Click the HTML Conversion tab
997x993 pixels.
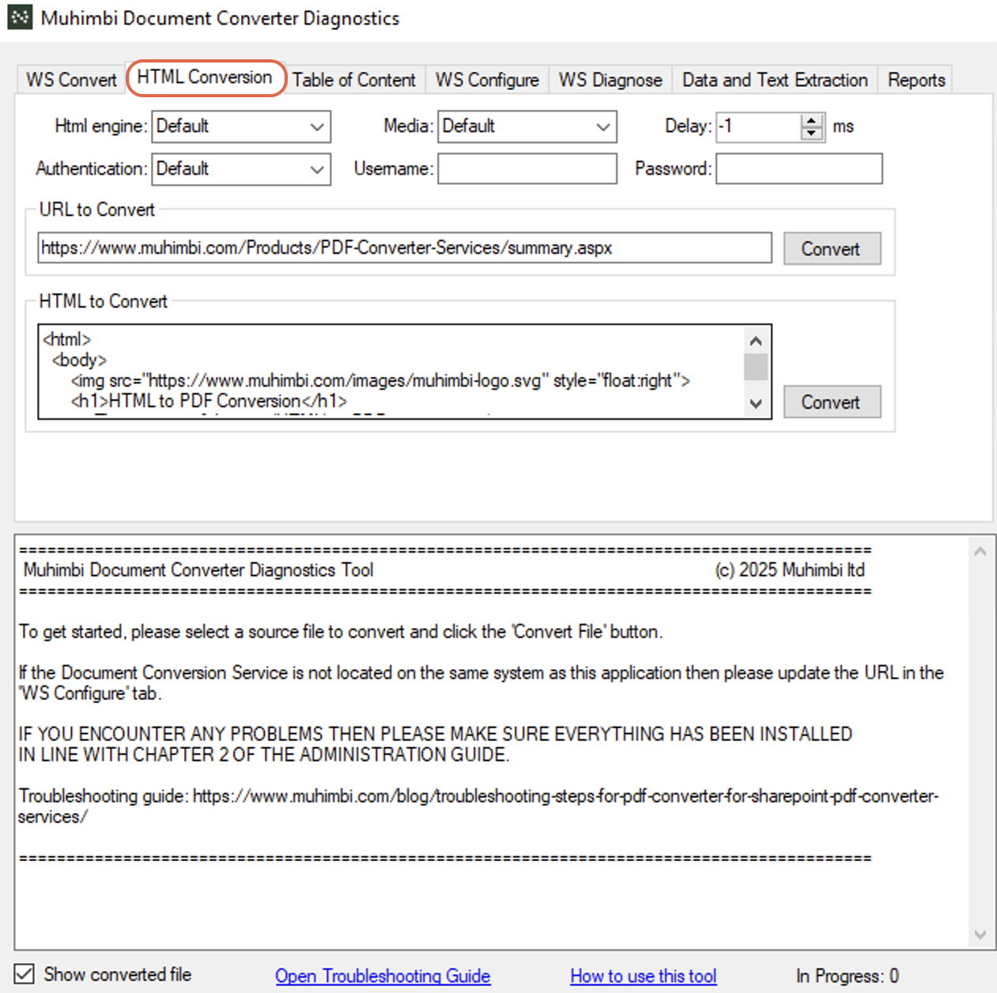pos(206,77)
